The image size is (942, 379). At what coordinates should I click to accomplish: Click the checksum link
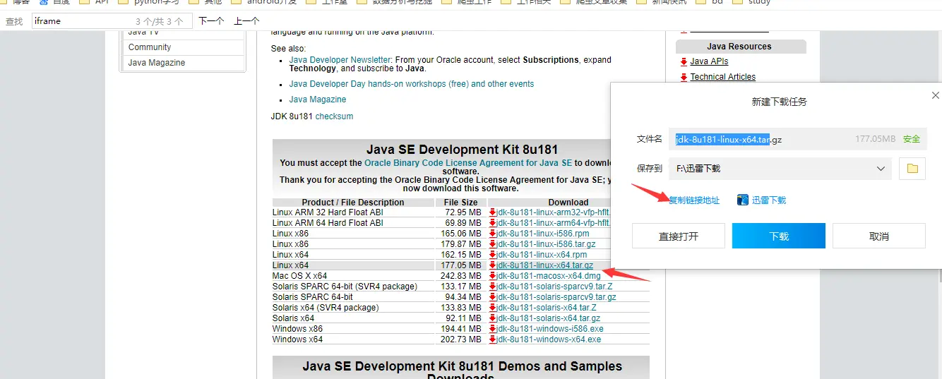(334, 116)
